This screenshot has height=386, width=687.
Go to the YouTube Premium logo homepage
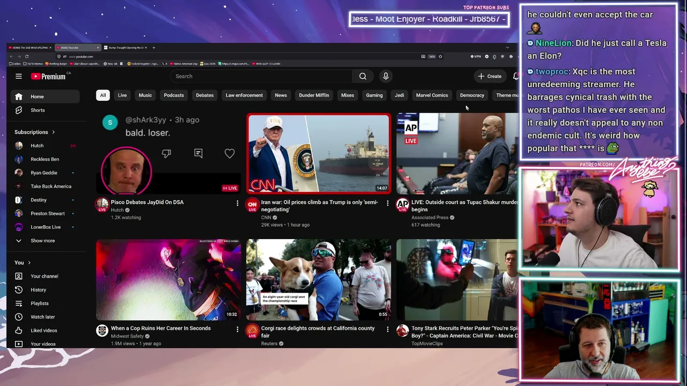tap(48, 76)
